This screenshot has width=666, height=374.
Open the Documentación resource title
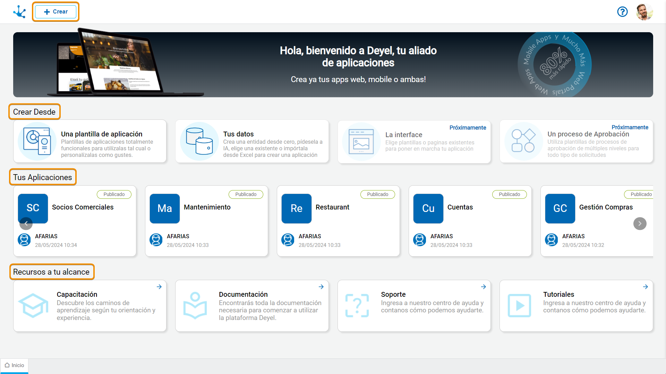(243, 294)
